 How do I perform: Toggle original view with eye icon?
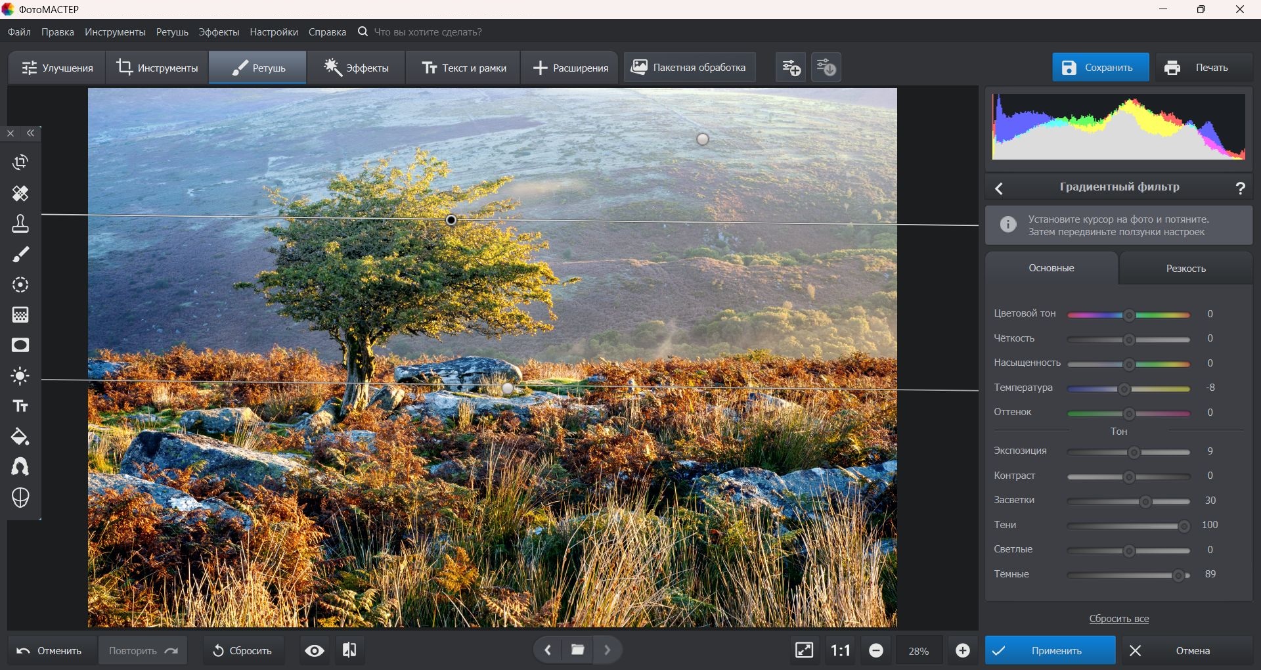[x=315, y=651]
